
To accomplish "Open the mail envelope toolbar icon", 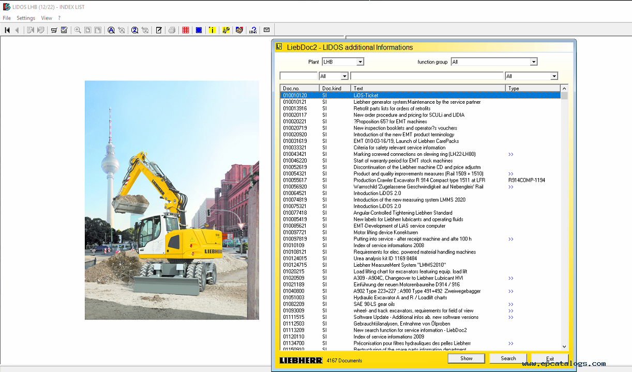I will 266,30.
